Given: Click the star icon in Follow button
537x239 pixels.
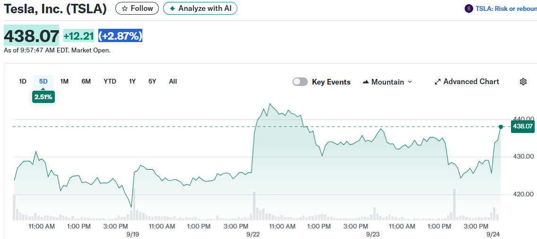Looking at the screenshot, I should 125,9.
